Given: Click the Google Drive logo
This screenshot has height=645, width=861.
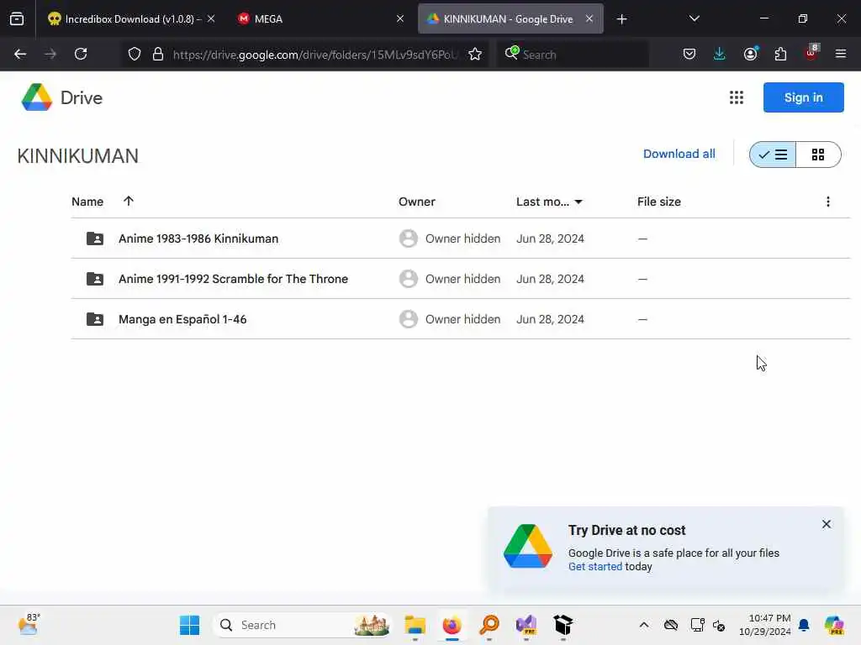Looking at the screenshot, I should 37,97.
